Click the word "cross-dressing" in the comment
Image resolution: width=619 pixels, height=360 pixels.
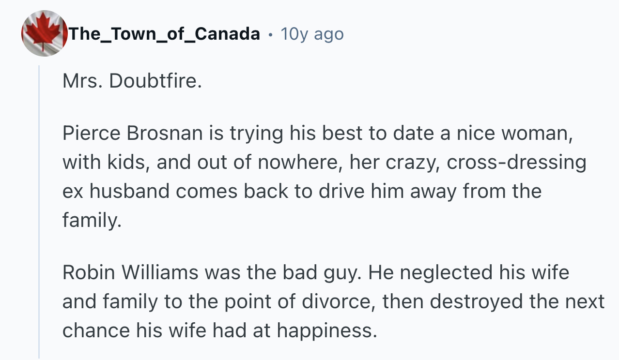pos(516,163)
